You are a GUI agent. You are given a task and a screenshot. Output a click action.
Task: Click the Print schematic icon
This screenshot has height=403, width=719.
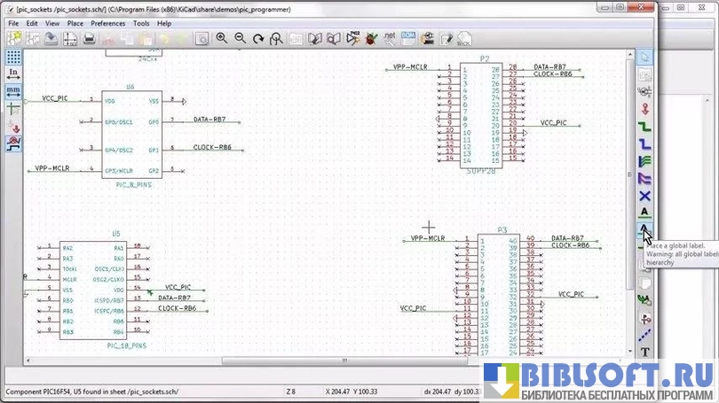[x=90, y=39]
